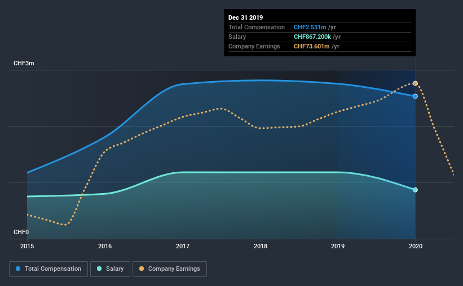The image size is (463, 286).
Task: Toggle the Company Earnings legend button
Action: [170, 269]
